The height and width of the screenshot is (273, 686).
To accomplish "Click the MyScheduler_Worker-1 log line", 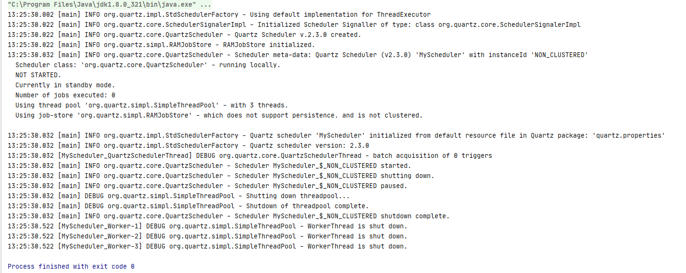I will pos(208,226).
